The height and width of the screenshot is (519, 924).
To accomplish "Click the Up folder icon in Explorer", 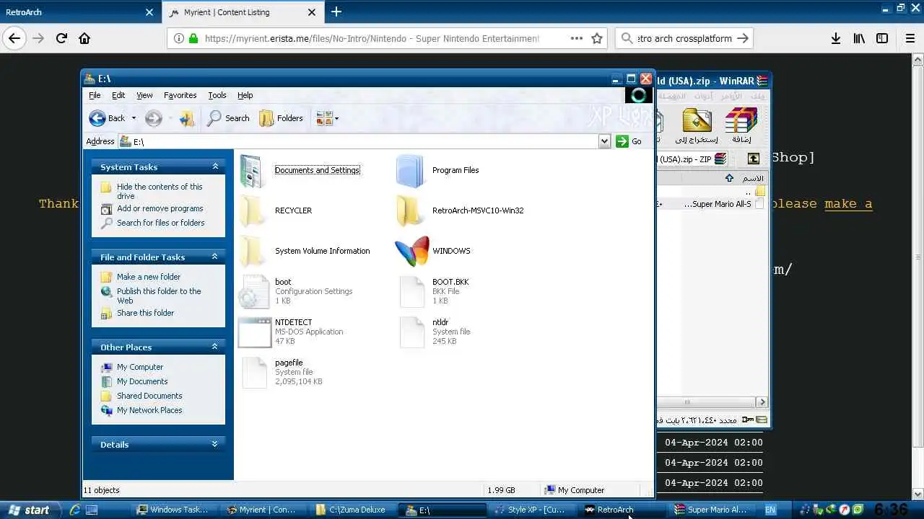I will pos(187,118).
